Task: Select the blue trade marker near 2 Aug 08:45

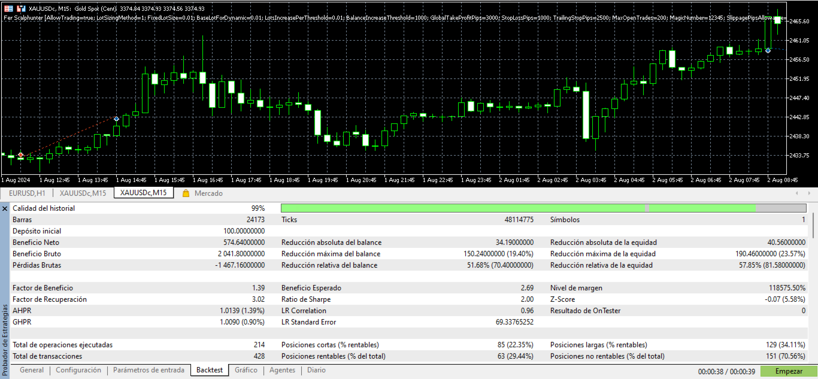Action: (768, 50)
